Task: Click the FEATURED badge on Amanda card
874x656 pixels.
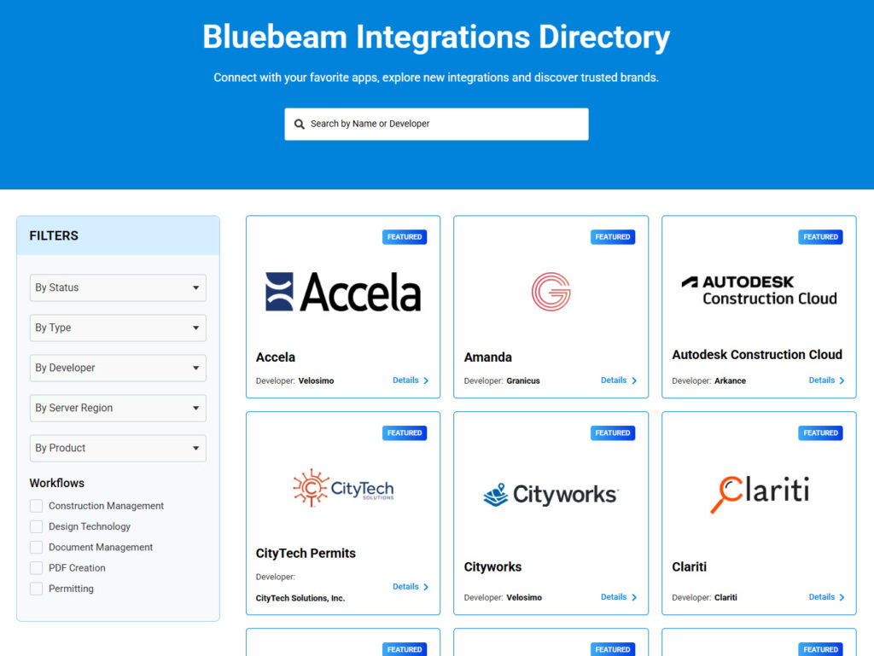Action: tap(613, 237)
